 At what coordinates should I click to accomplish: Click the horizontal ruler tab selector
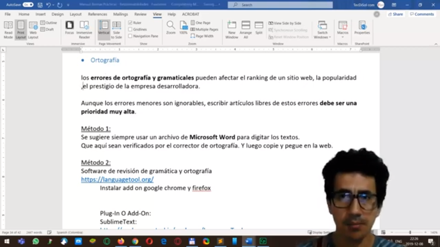[3, 49]
